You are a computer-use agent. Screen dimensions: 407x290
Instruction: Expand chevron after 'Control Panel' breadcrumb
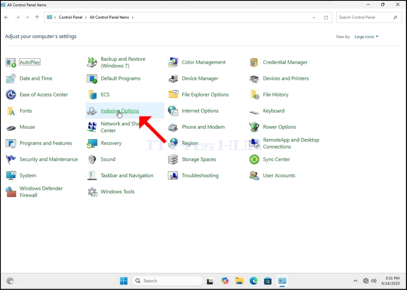click(86, 17)
